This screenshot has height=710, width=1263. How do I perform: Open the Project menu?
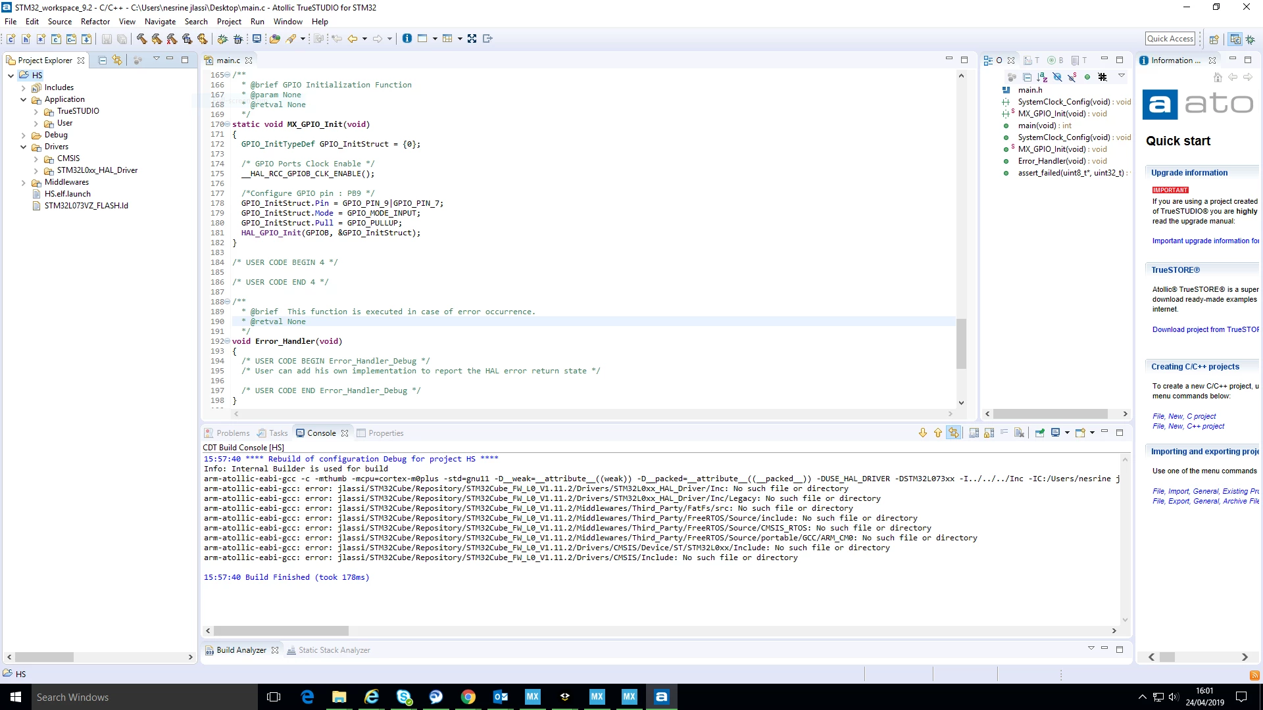tap(229, 22)
